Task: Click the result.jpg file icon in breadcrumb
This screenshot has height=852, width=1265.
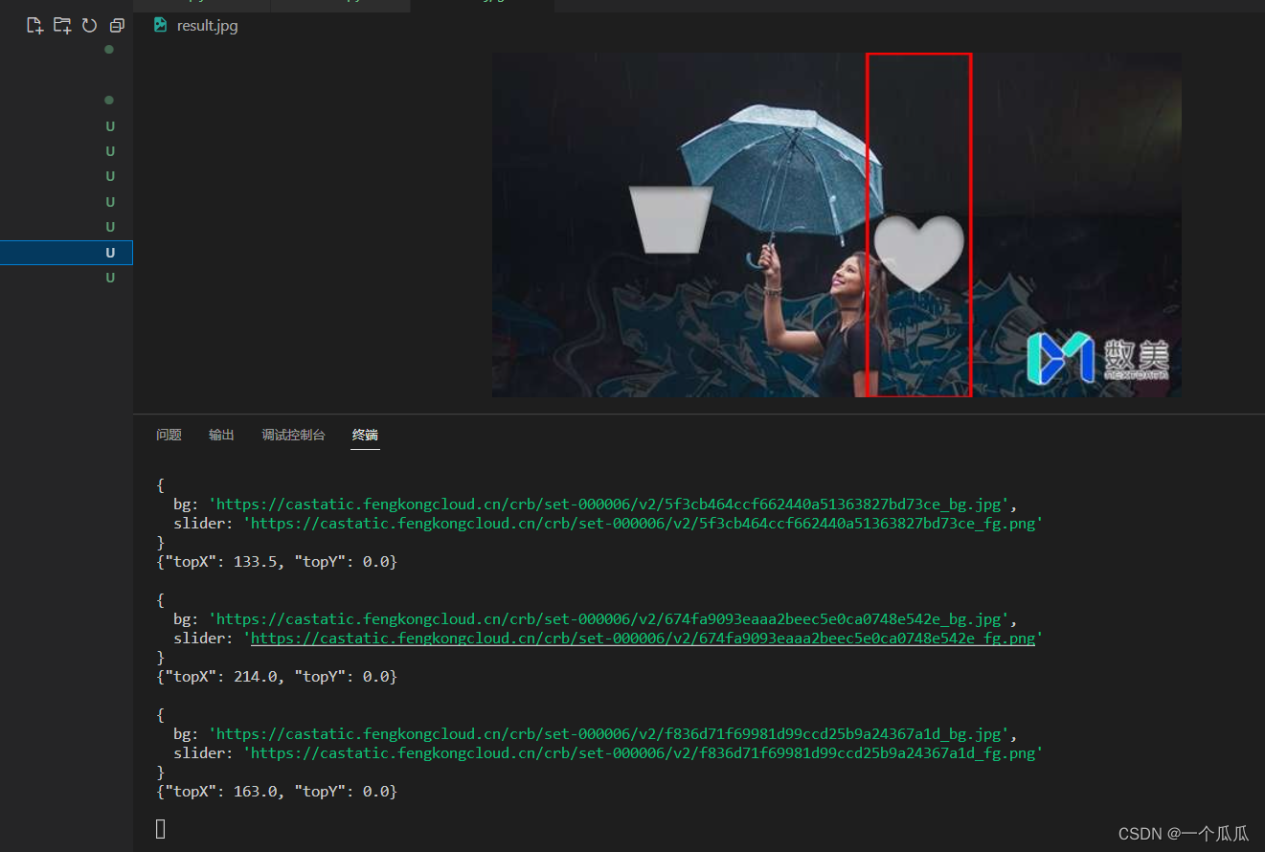Action: click(160, 25)
